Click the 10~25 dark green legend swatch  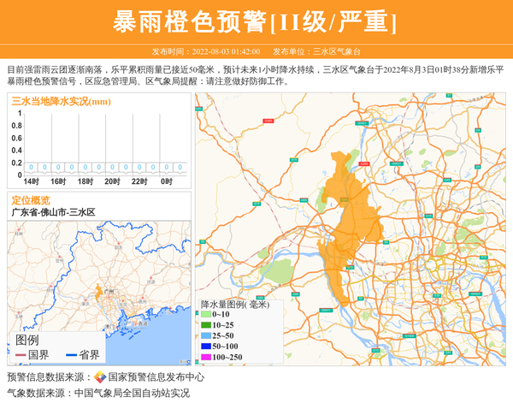tap(205, 325)
